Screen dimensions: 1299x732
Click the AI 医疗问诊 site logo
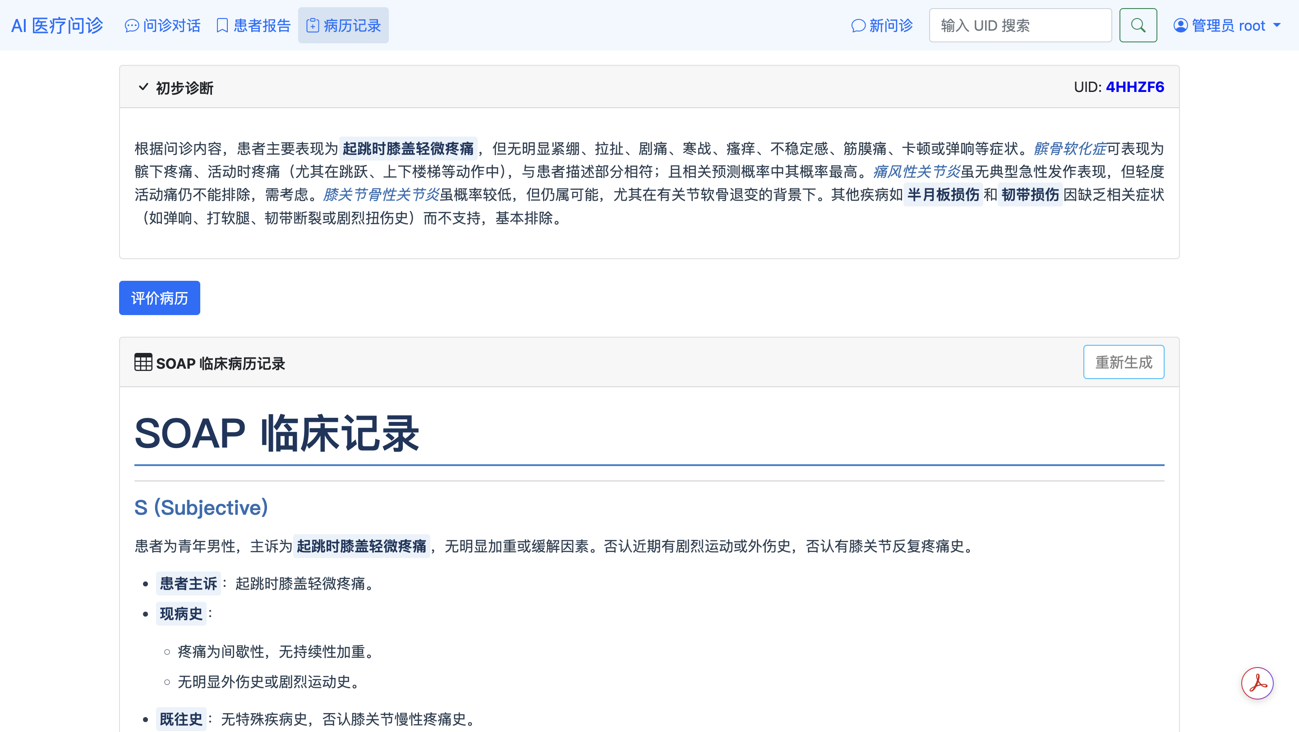pos(57,26)
